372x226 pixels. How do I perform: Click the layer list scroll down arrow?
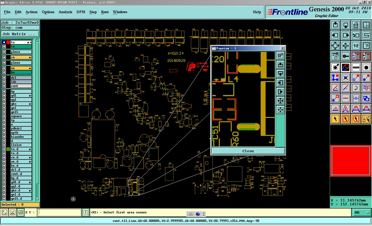coord(38,199)
